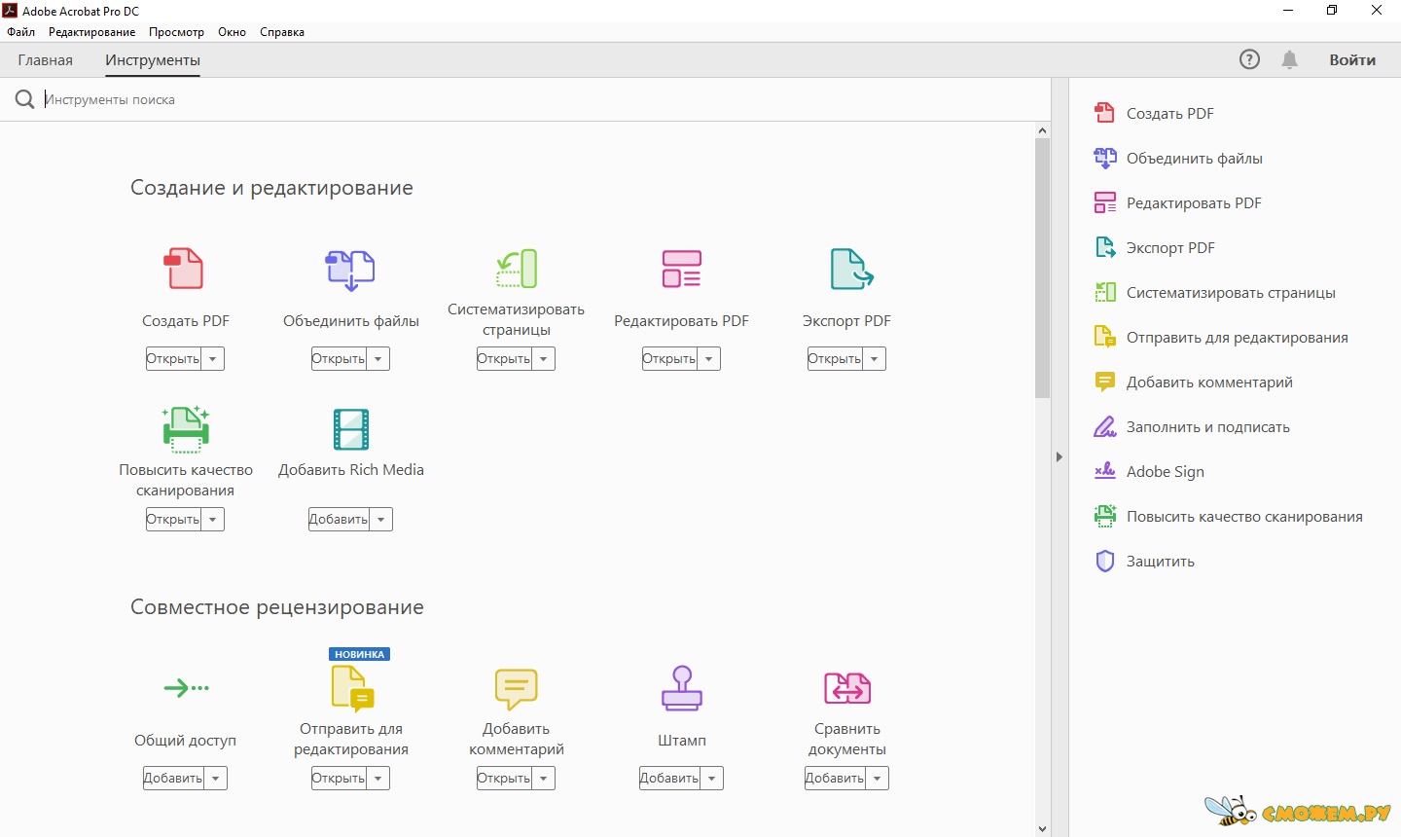Image resolution: width=1401 pixels, height=837 pixels.
Task: Click Добавить button under Штамп
Action: click(x=670, y=779)
